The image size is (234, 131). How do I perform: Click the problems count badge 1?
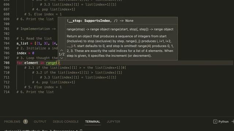click(x=25, y=122)
